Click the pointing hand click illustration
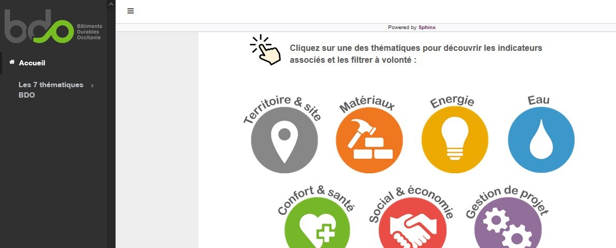 click(x=265, y=50)
